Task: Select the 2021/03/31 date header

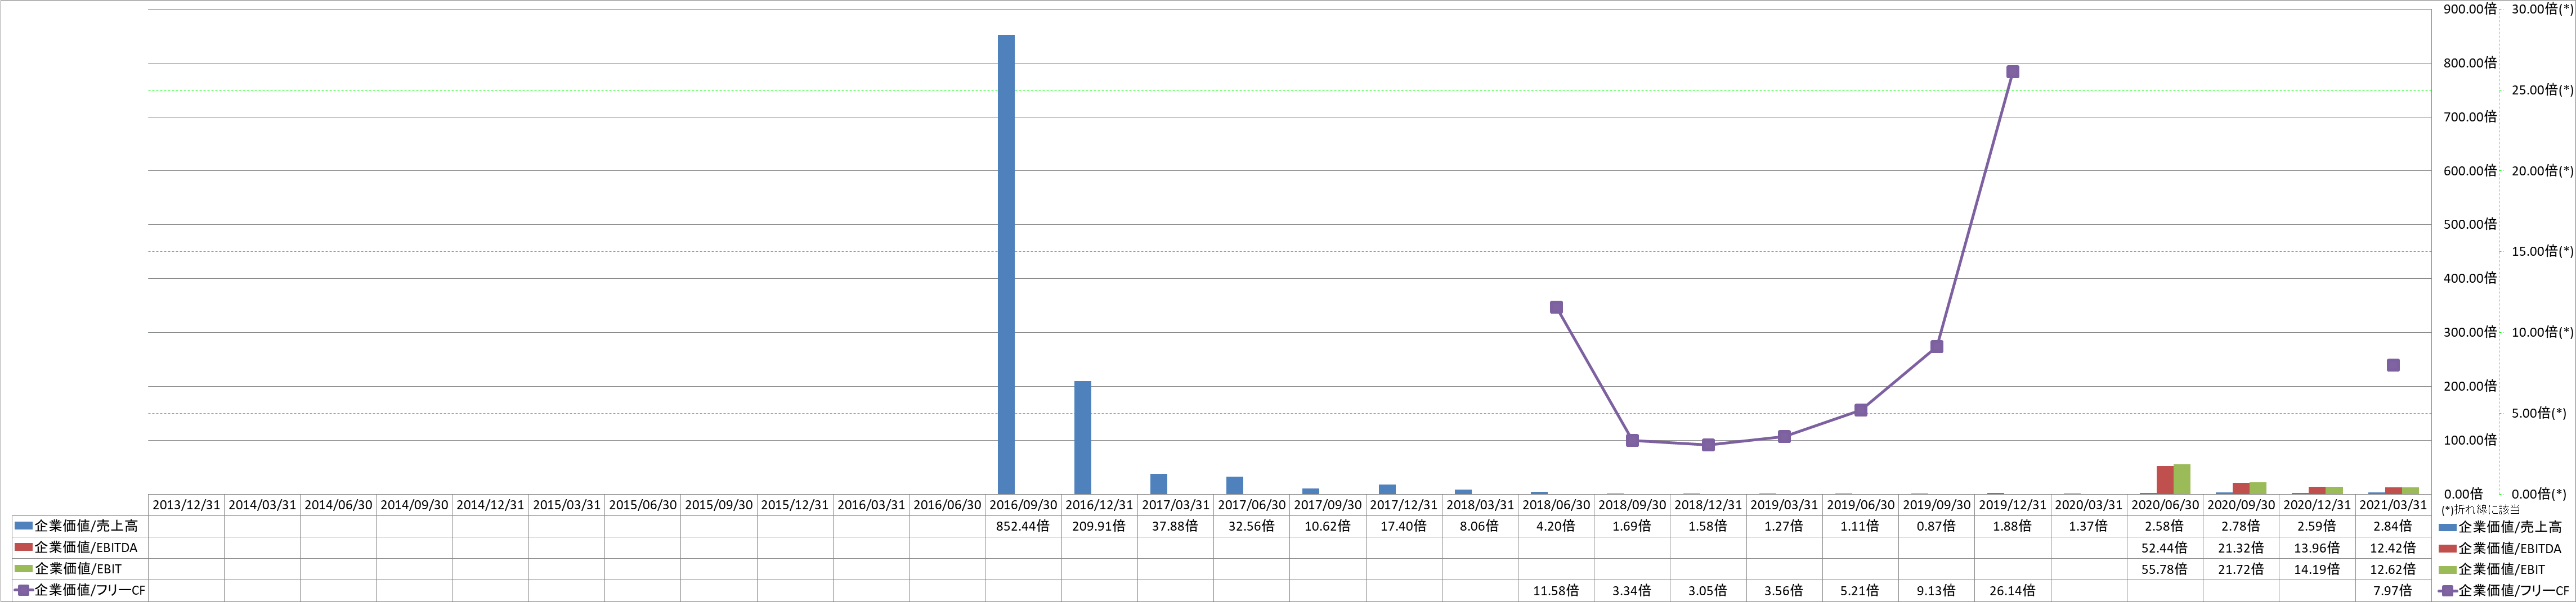Action: [x=2392, y=505]
